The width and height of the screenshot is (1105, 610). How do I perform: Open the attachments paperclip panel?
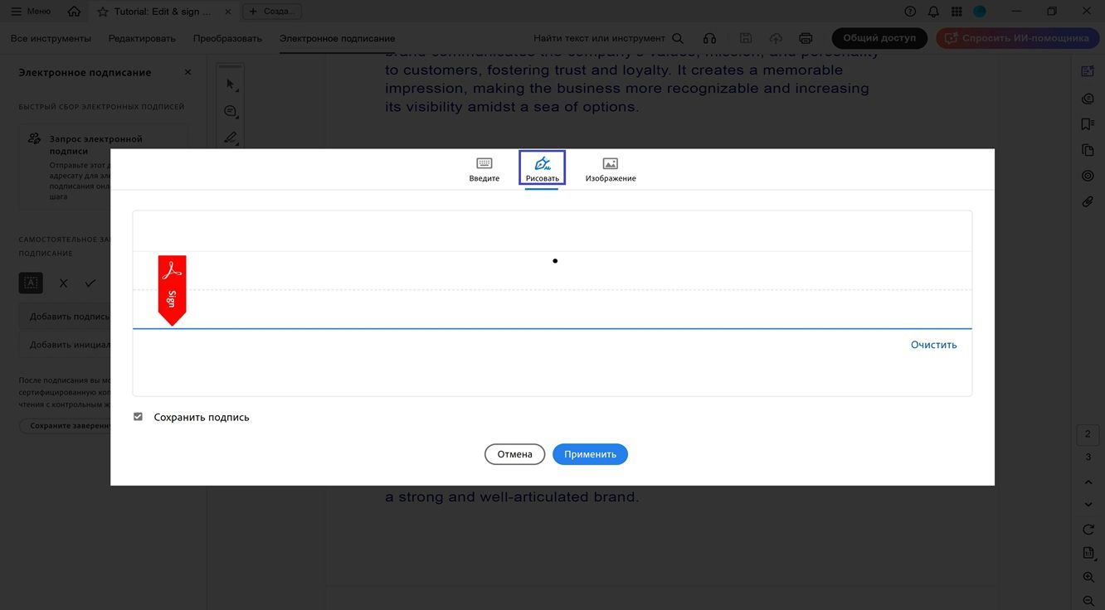point(1088,201)
